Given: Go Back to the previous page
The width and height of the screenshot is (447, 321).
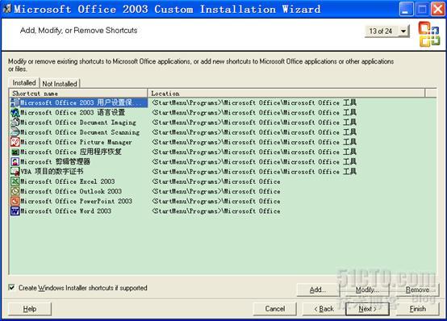Looking at the screenshot, I should coord(324,309).
